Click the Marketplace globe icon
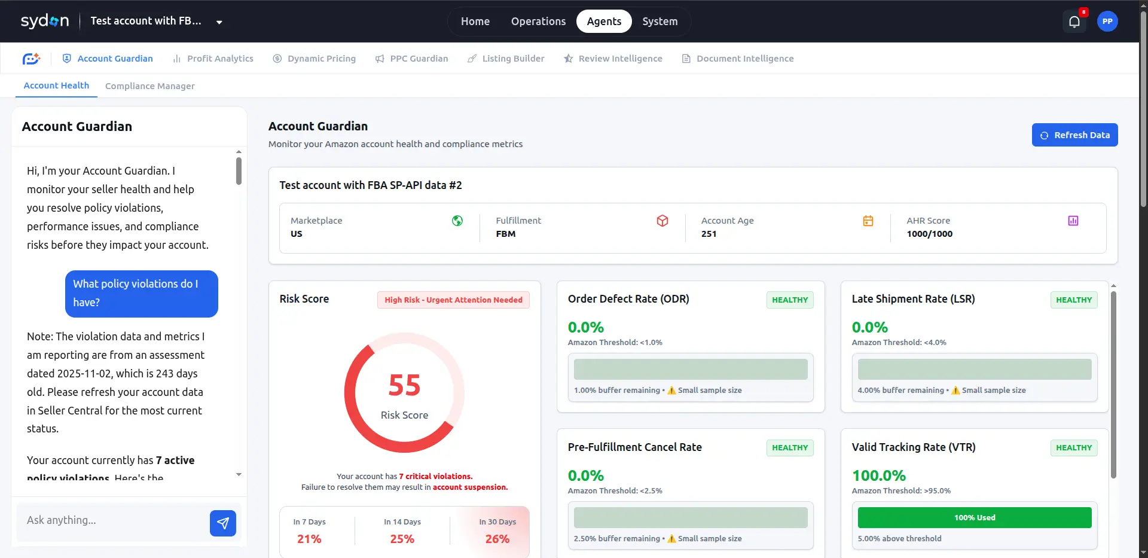 (x=457, y=221)
